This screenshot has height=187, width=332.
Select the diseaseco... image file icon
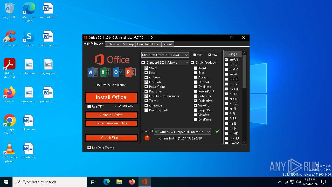pyautogui.click(x=29, y=95)
